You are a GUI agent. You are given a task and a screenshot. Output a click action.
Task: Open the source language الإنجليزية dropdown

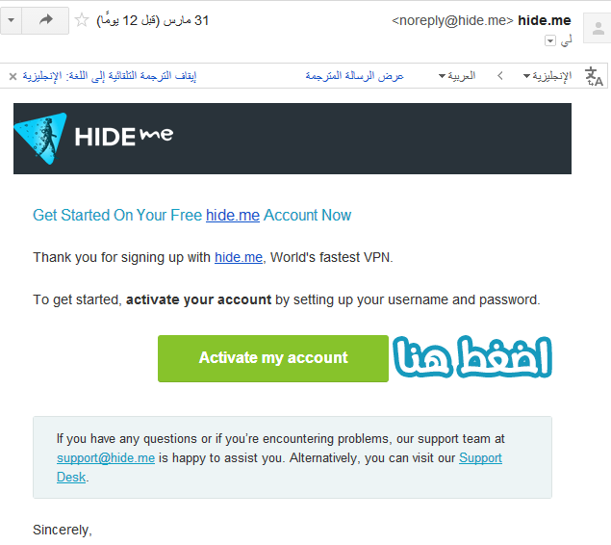pyautogui.click(x=547, y=76)
